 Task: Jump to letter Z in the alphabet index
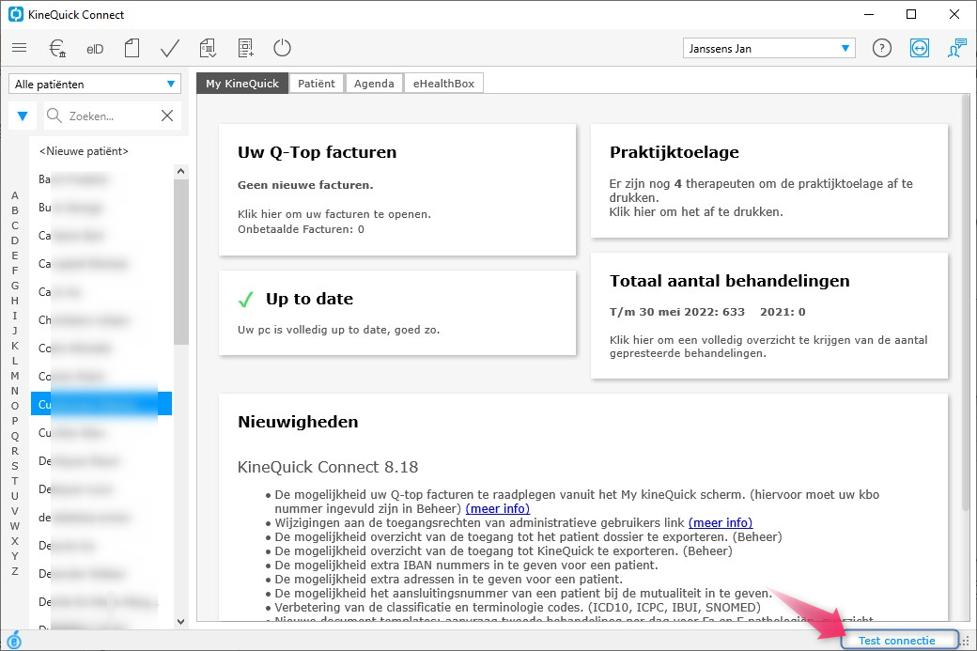[15, 571]
